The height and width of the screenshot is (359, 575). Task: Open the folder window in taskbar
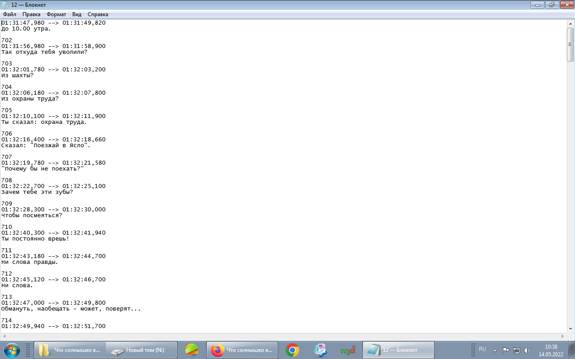pos(69,350)
